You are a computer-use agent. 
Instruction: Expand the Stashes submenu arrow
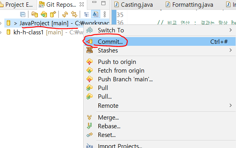pyautogui.click(x=230, y=50)
